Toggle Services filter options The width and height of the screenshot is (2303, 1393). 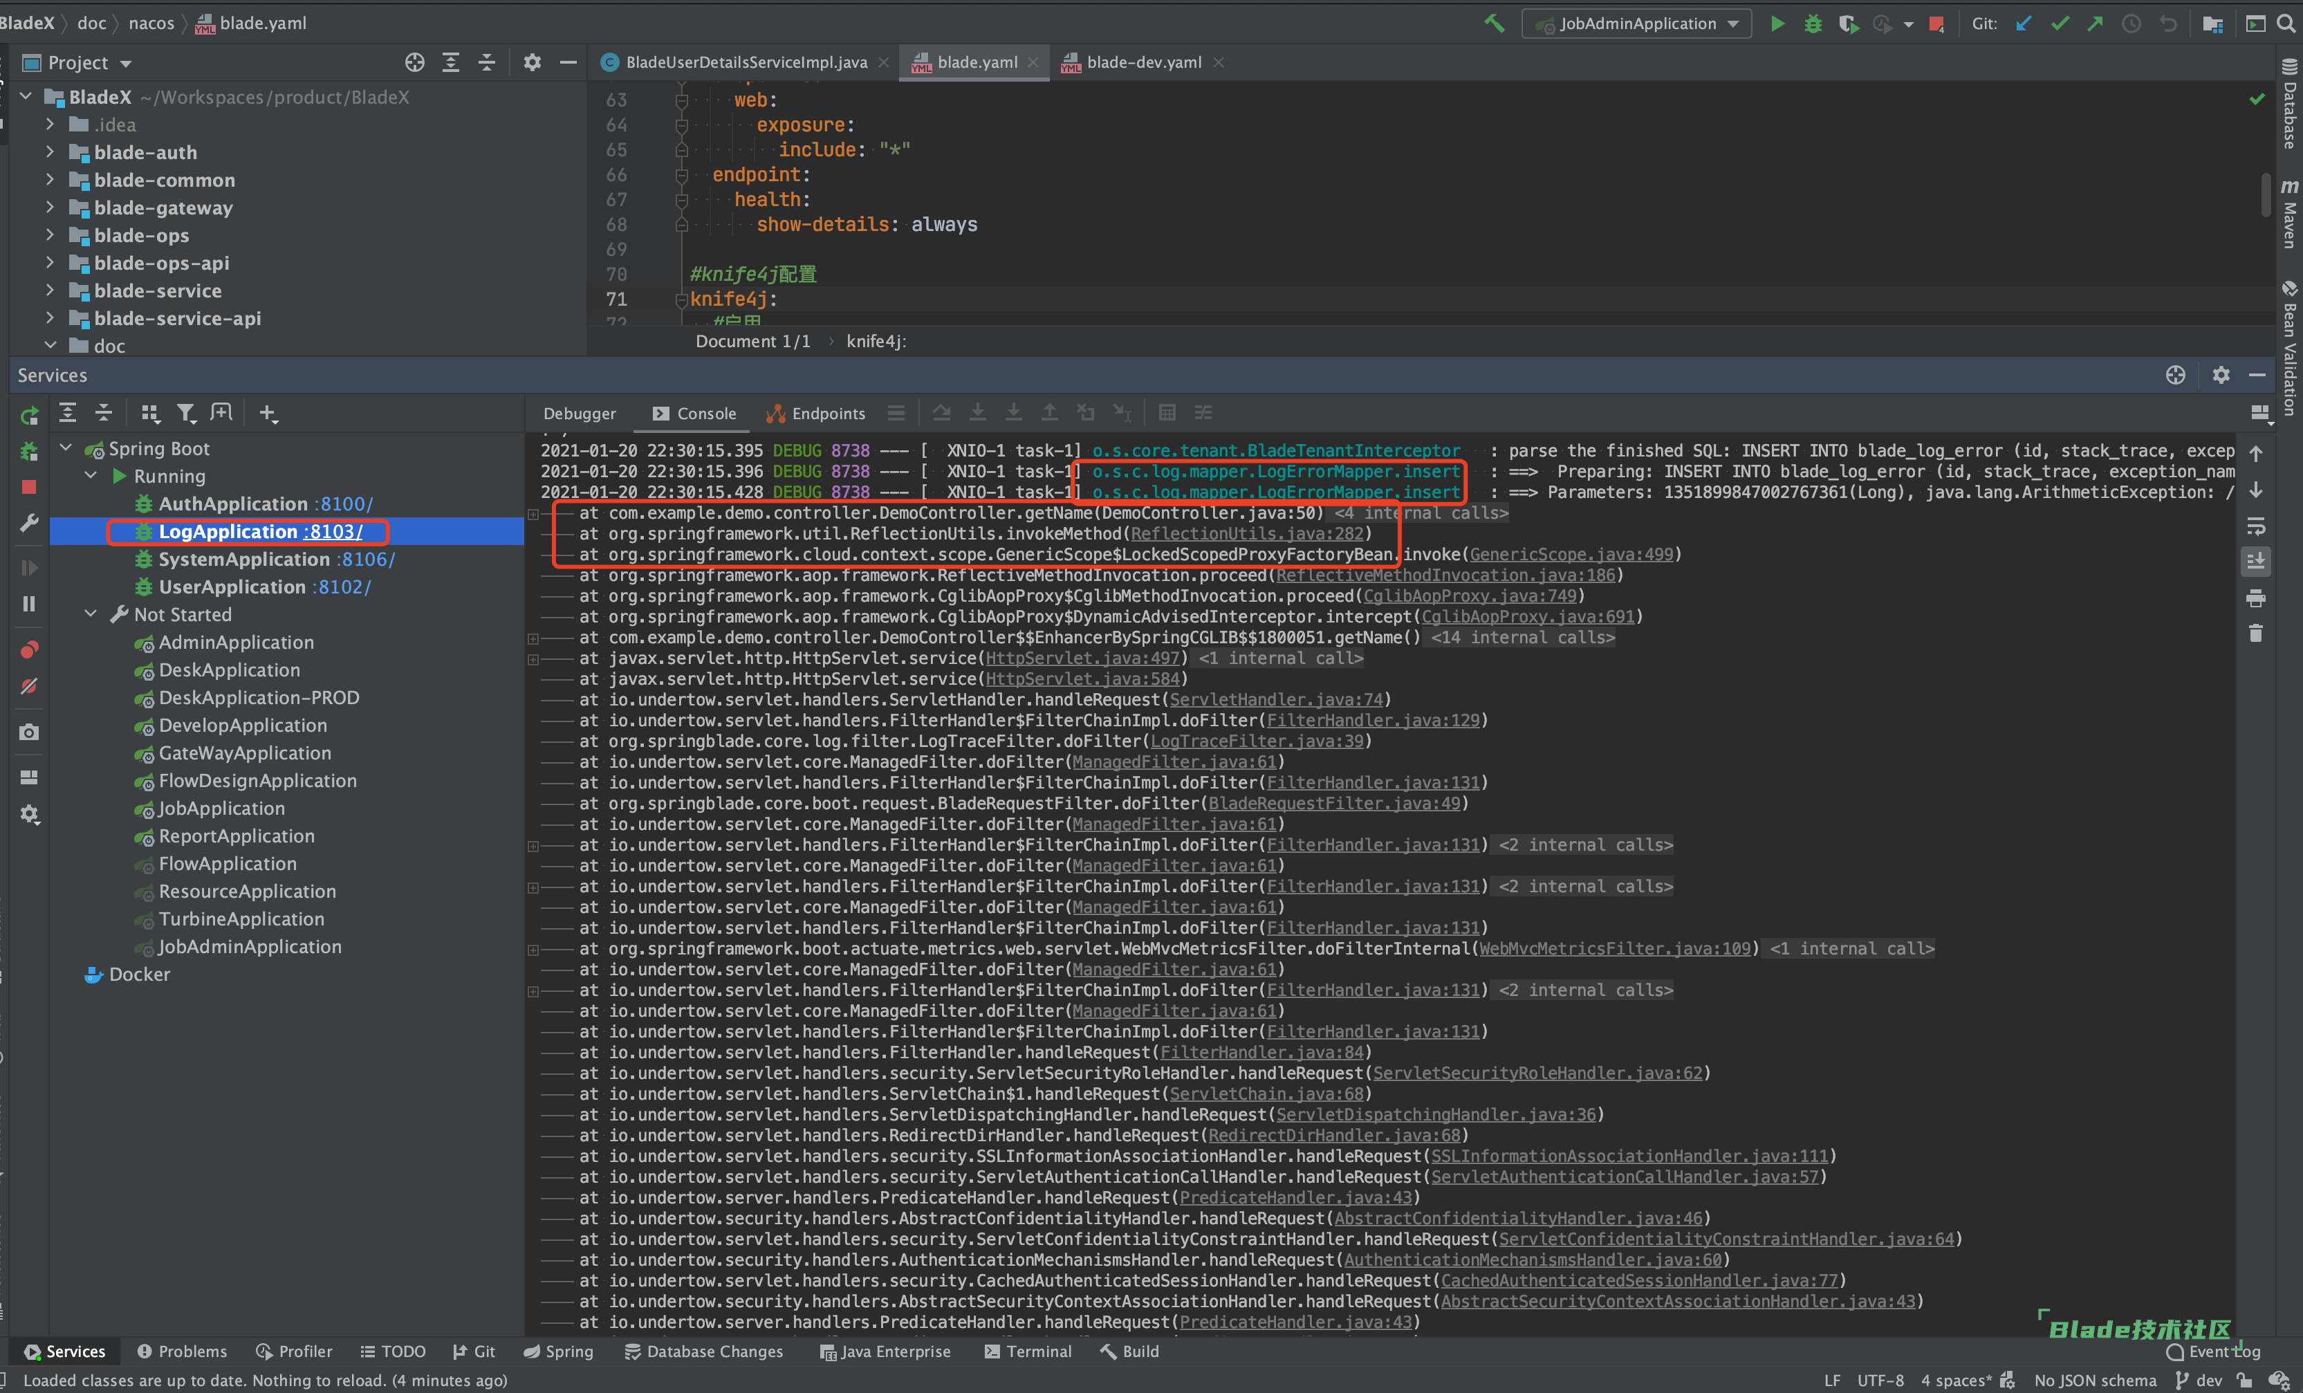coord(186,412)
